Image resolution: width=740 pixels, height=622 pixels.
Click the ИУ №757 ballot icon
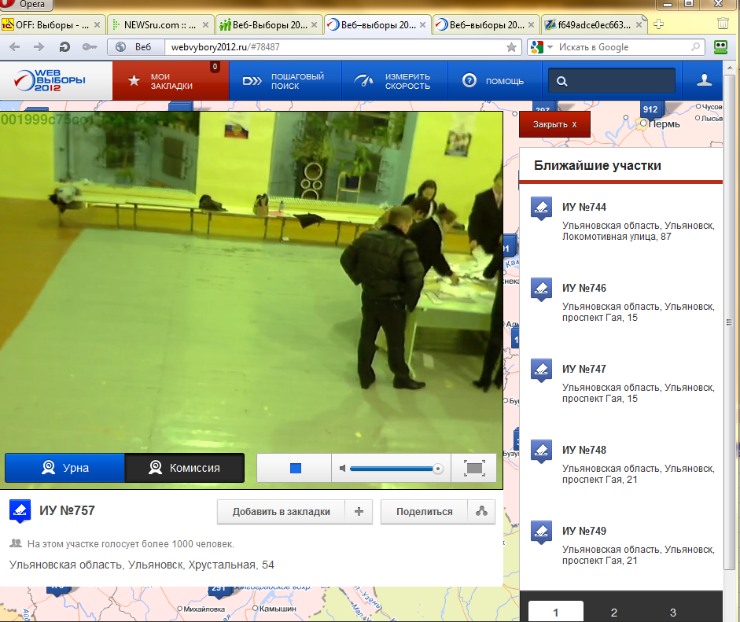tap(20, 511)
